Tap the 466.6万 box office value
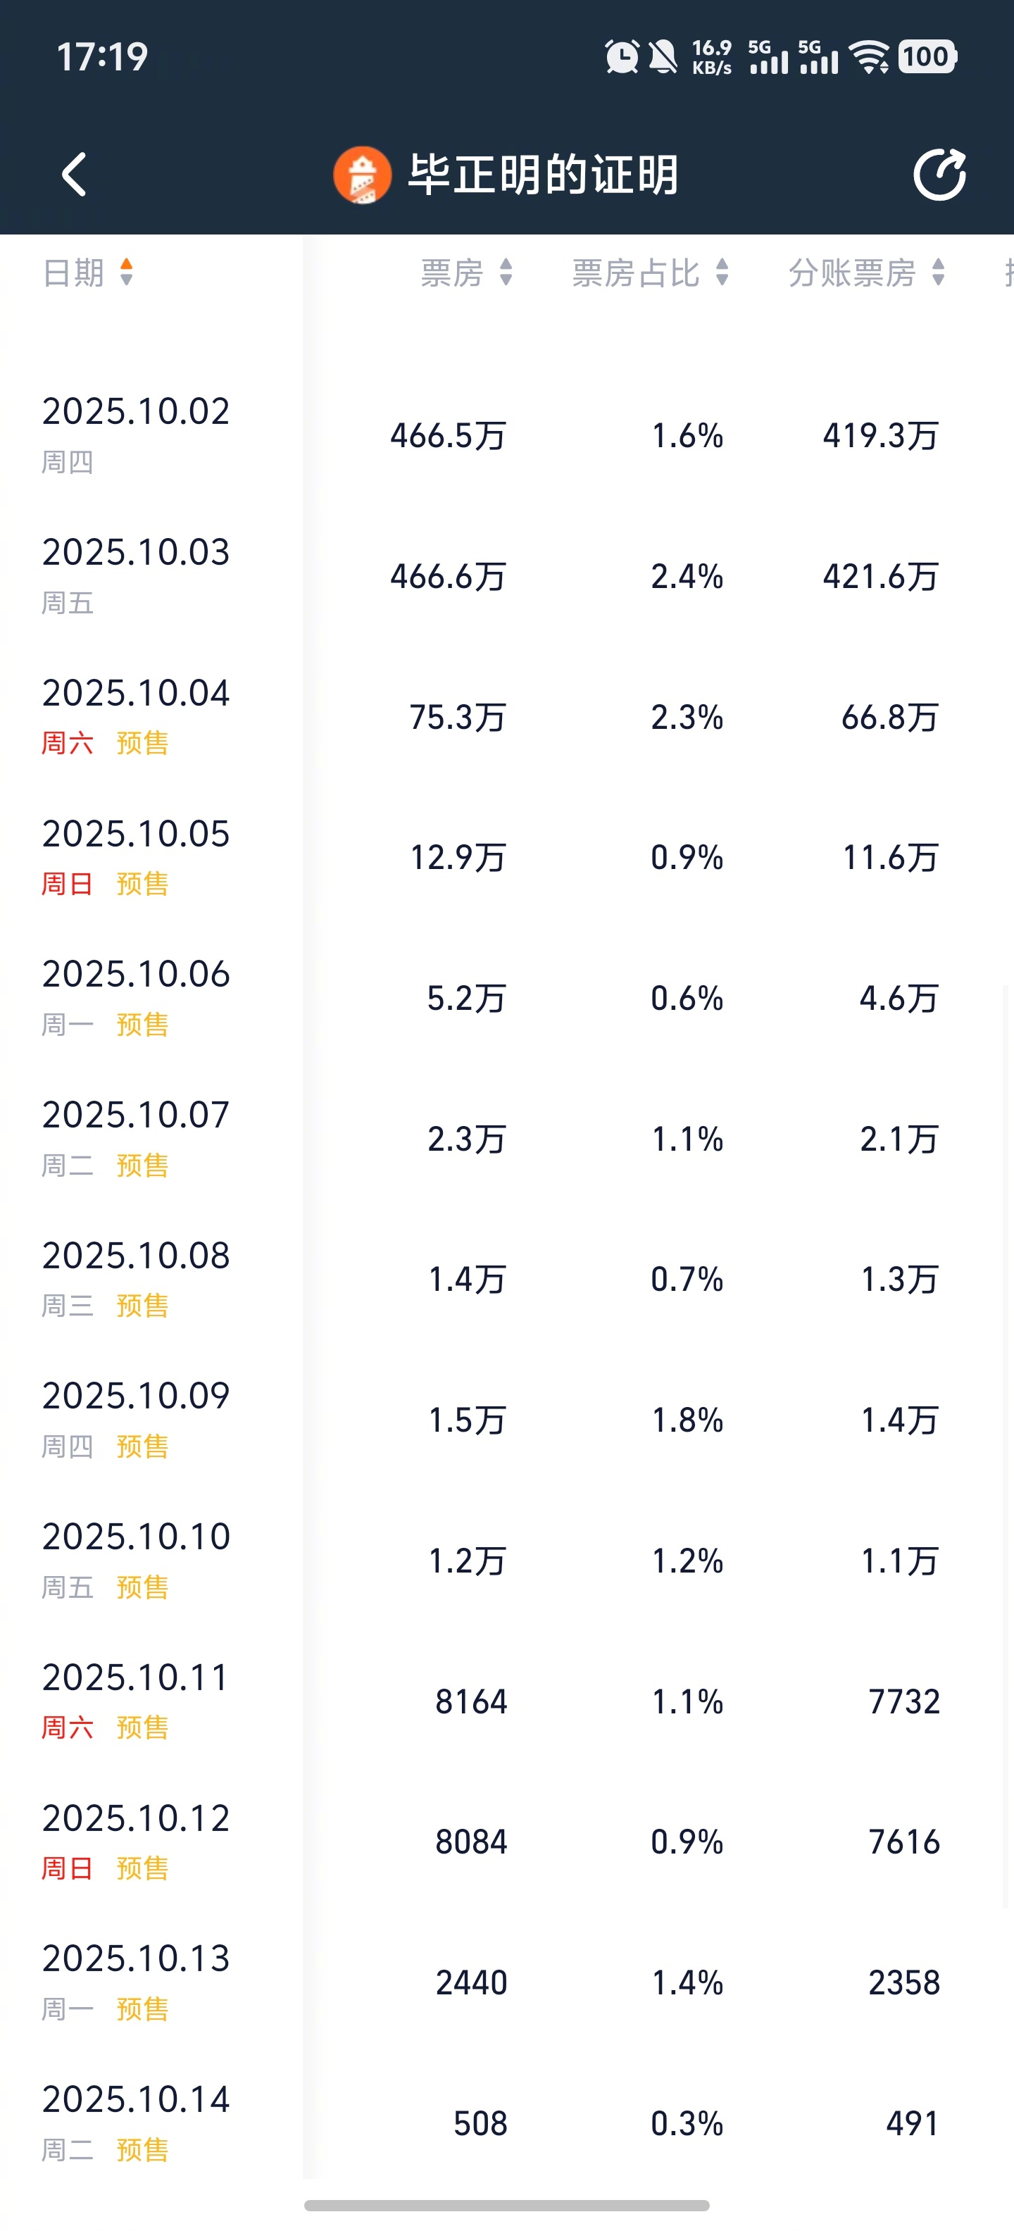Image resolution: width=1014 pixels, height=2231 pixels. (448, 577)
